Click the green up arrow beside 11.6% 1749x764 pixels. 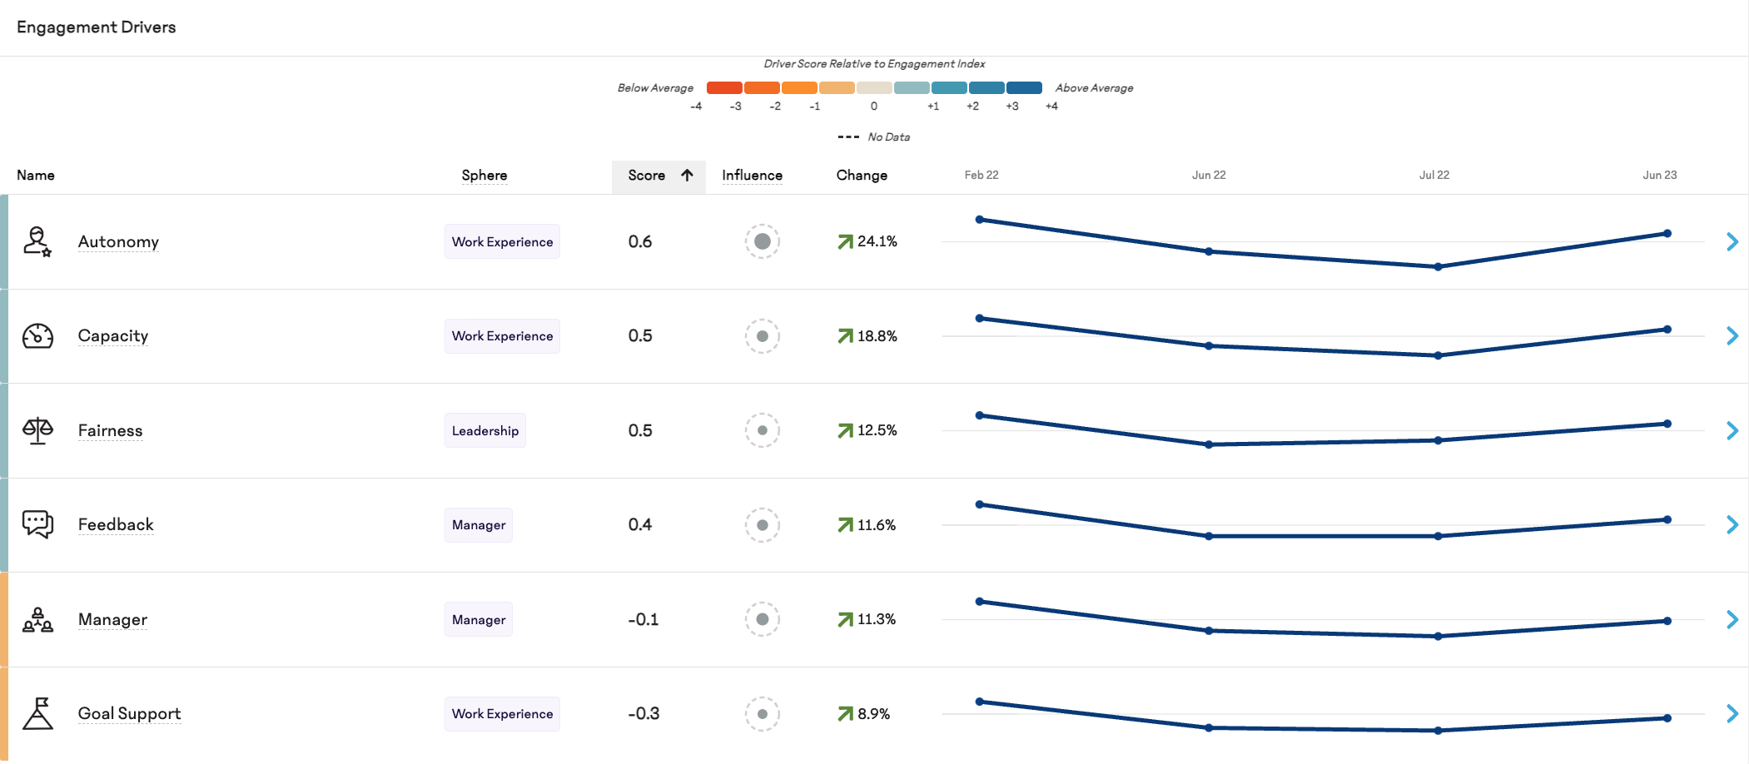(x=845, y=525)
